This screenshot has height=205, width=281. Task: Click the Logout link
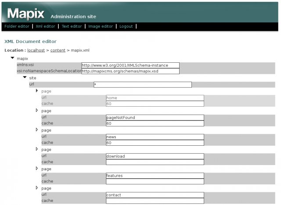[x=126, y=26]
